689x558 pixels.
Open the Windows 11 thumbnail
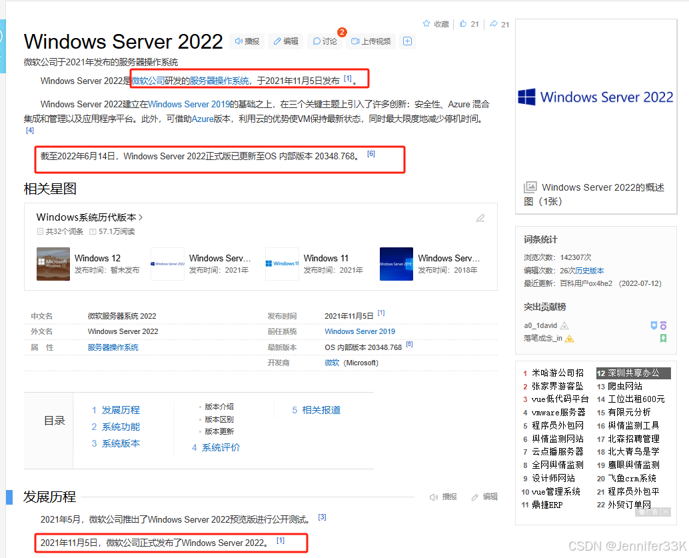282,264
